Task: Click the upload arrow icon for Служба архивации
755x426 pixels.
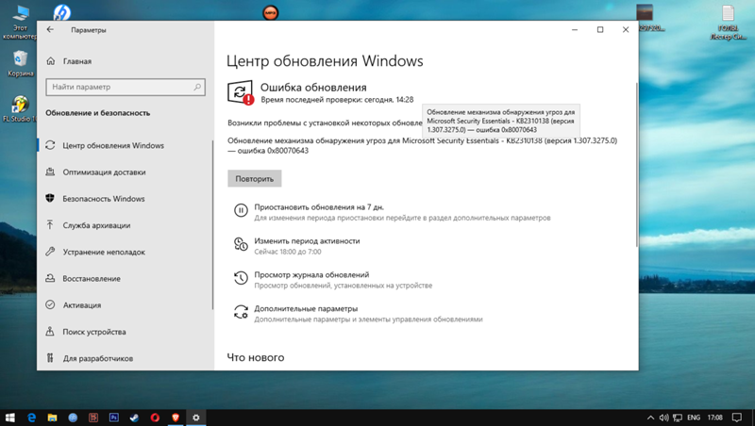Action: coord(50,224)
